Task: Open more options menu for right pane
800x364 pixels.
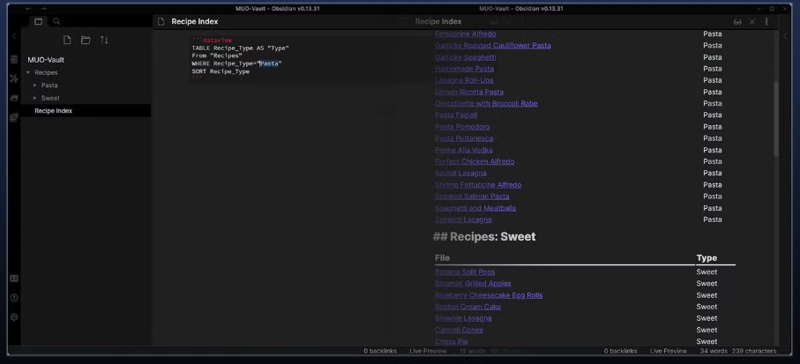Action: (766, 21)
